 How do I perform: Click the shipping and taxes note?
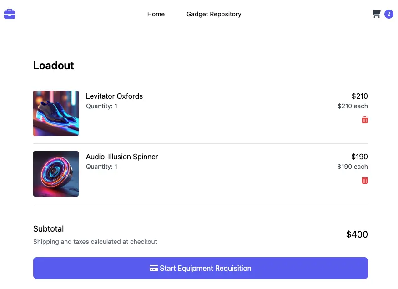[95, 242]
